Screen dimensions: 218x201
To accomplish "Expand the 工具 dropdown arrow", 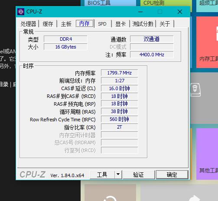I will [x=118, y=175].
